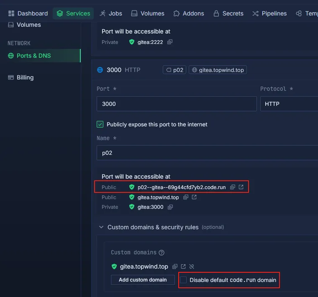Open p02--gitea code.run URL in new tab

click(x=241, y=187)
